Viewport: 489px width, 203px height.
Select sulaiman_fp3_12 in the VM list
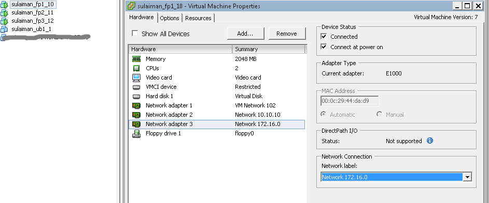coord(33,21)
